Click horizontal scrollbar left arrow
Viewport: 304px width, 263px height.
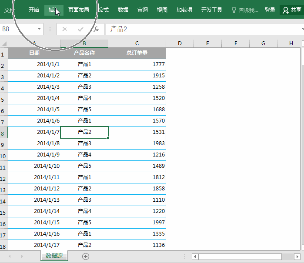coord(195,256)
